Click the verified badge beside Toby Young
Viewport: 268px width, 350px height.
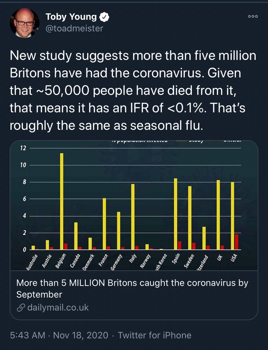[x=105, y=17]
